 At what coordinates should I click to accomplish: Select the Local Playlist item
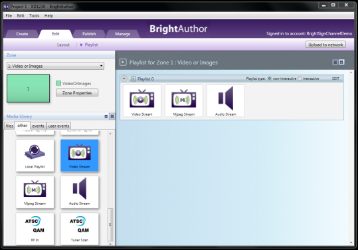coord(35,156)
